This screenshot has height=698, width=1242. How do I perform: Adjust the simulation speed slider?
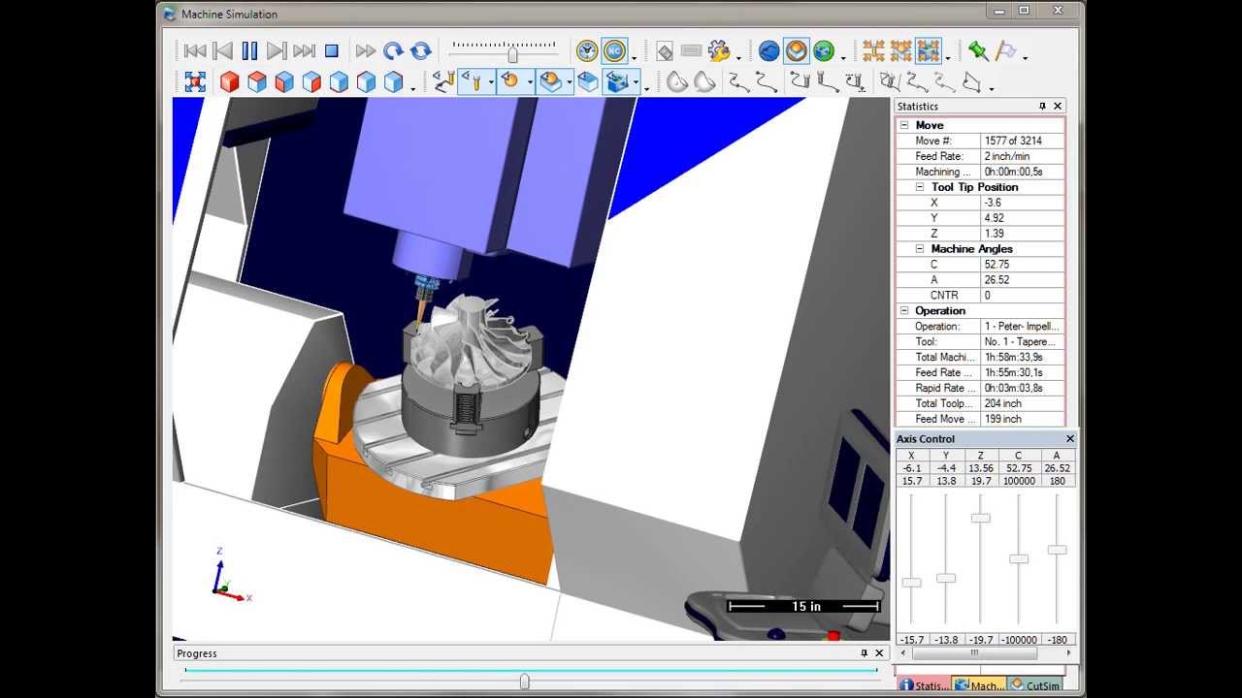coord(512,54)
